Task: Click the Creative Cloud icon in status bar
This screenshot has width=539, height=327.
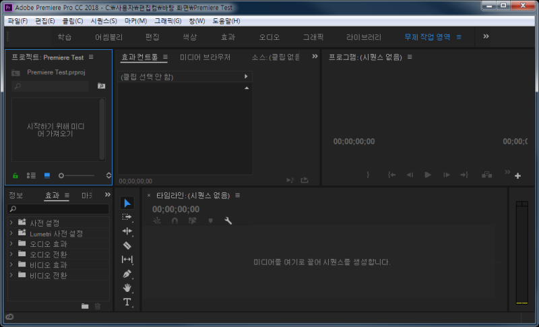Action: (9, 317)
